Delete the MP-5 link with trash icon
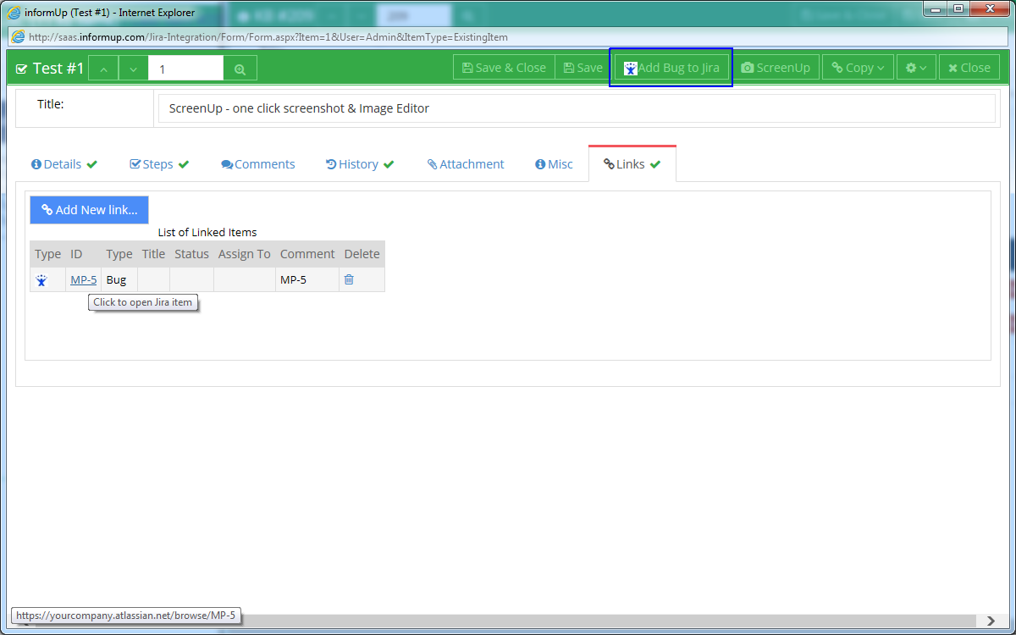Screen dimensions: 1016x635 [349, 279]
